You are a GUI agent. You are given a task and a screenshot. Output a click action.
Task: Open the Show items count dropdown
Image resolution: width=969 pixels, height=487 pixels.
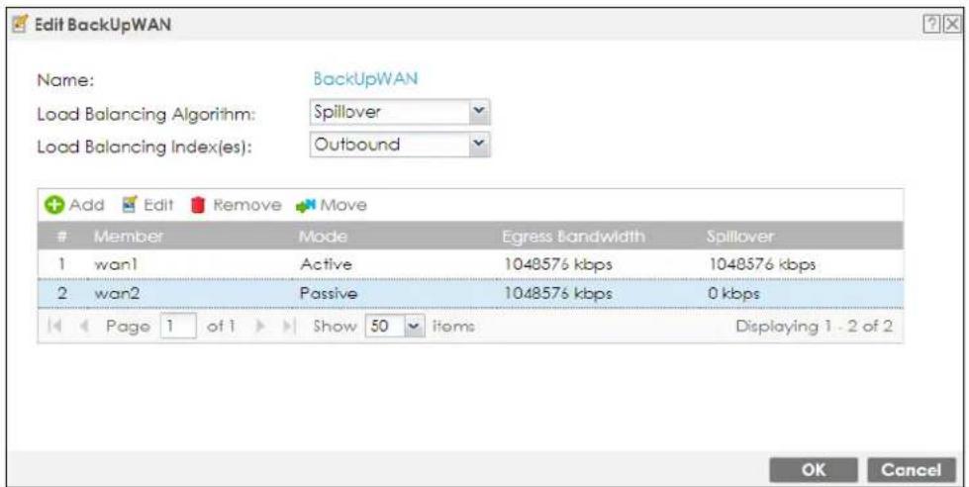415,326
